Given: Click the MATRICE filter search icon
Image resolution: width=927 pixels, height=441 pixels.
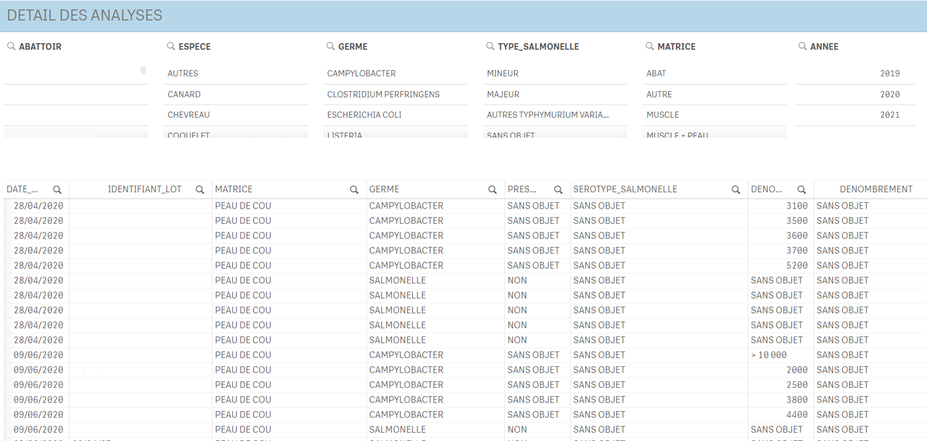Looking at the screenshot, I should click(x=649, y=46).
